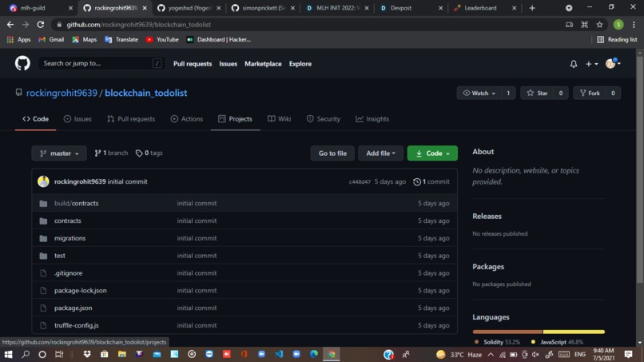
Task: Click the committer avatar of rockingrohit9639
Action: point(43,181)
